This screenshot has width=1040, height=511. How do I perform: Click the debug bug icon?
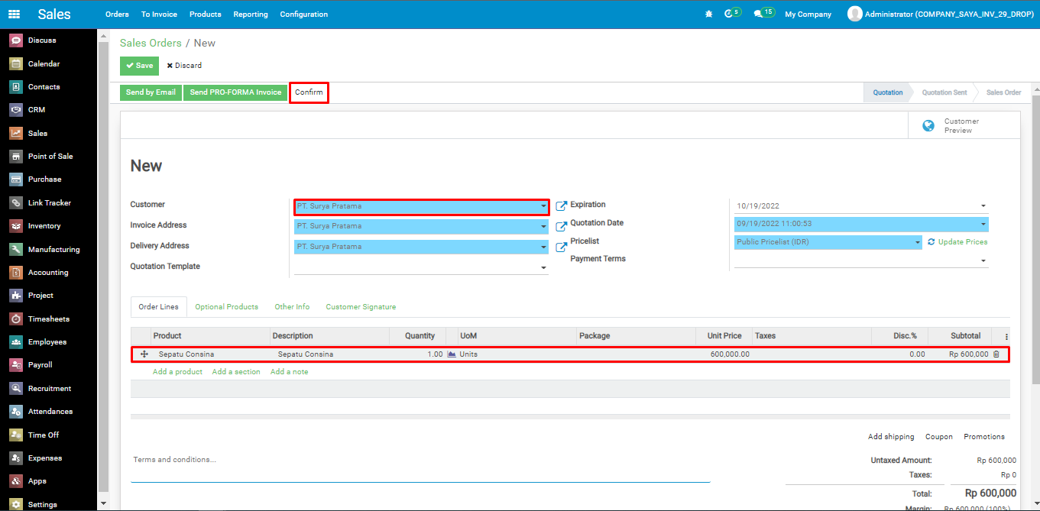pyautogui.click(x=708, y=15)
